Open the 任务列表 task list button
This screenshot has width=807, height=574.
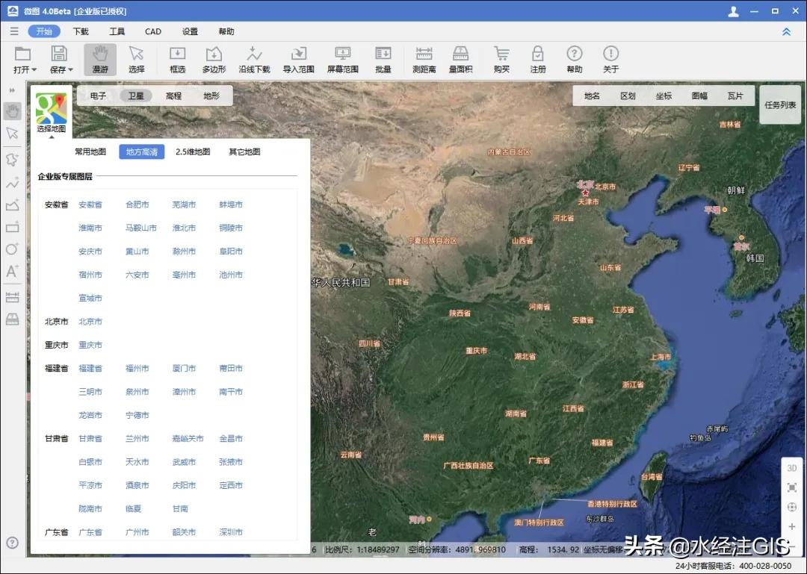click(x=780, y=105)
